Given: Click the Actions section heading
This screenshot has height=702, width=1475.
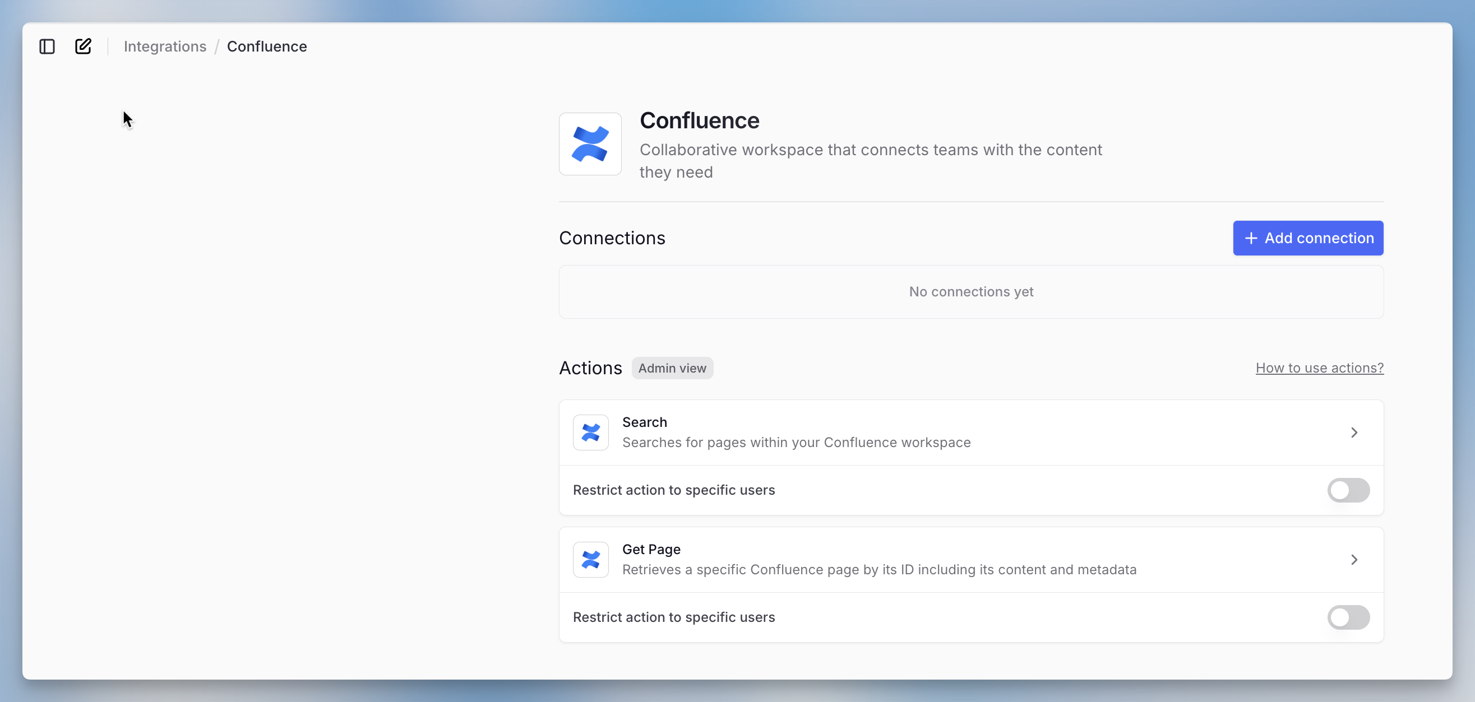Looking at the screenshot, I should 590,368.
